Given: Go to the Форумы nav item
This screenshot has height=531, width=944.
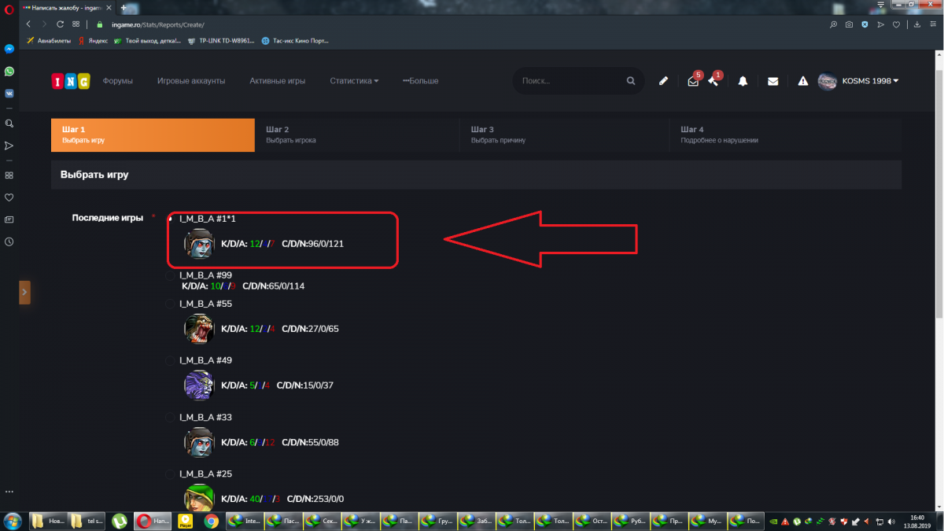Looking at the screenshot, I should point(117,81).
